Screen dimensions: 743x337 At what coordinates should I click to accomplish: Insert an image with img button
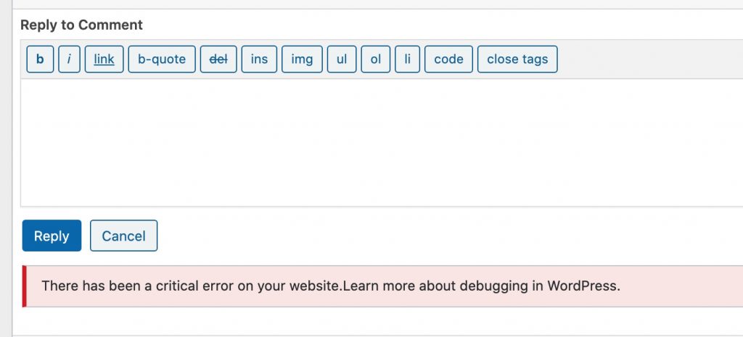(302, 59)
